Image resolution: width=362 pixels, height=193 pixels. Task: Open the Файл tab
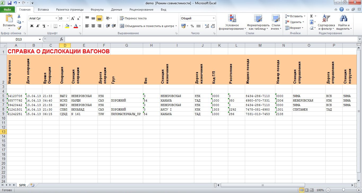point(7,10)
